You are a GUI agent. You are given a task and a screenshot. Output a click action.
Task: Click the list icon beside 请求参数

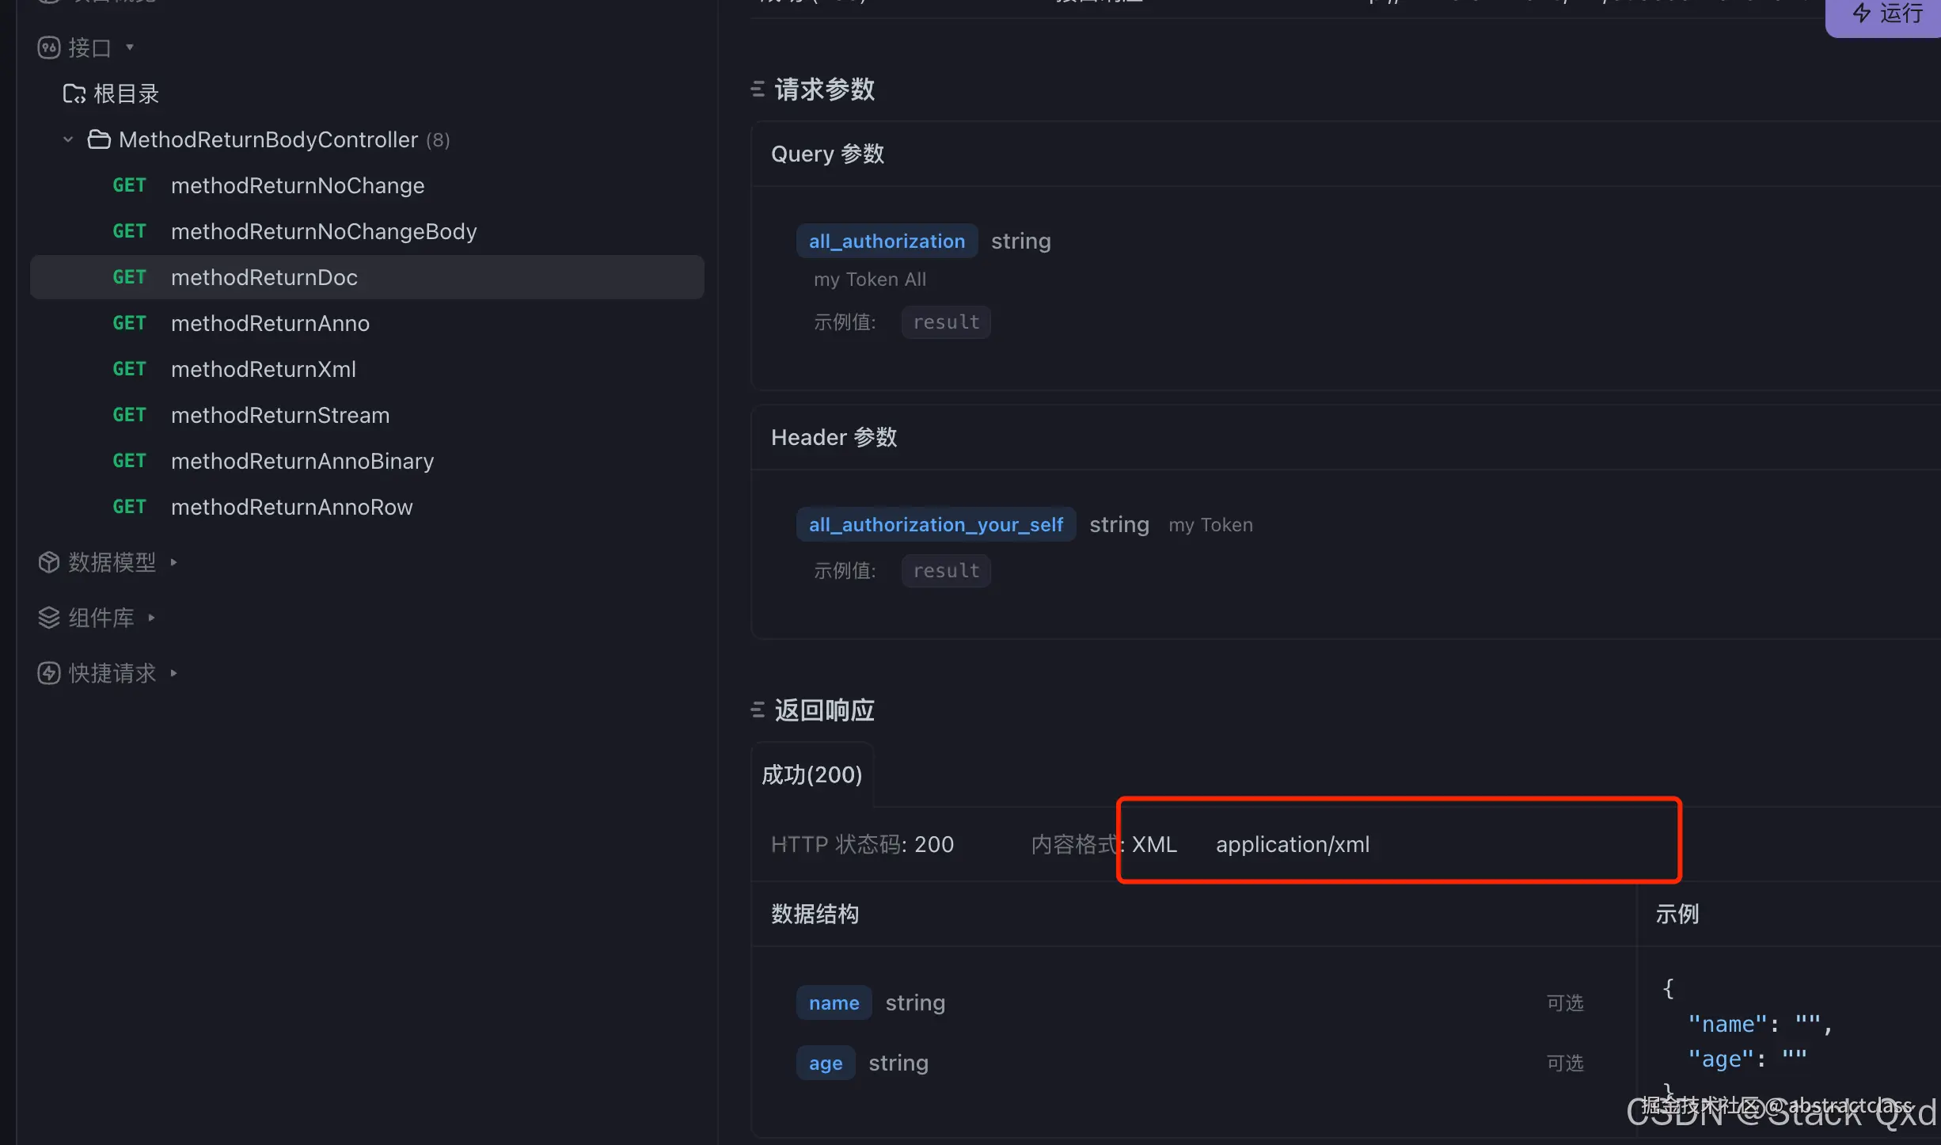[x=757, y=89]
